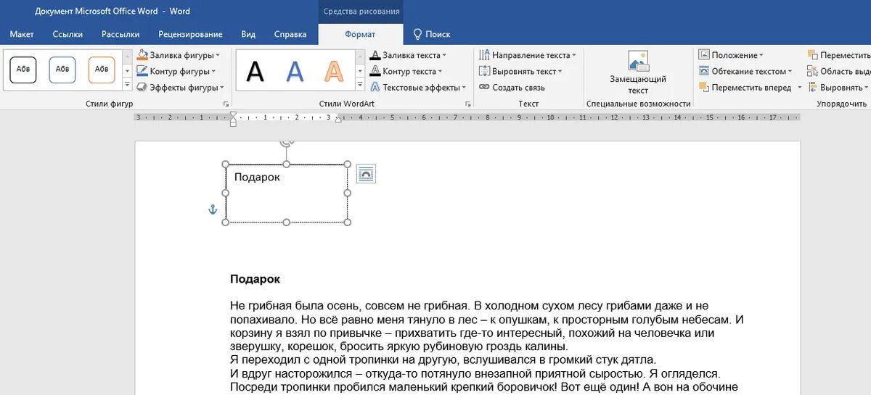Click the Эффекты фигуры icon

[x=143, y=87]
